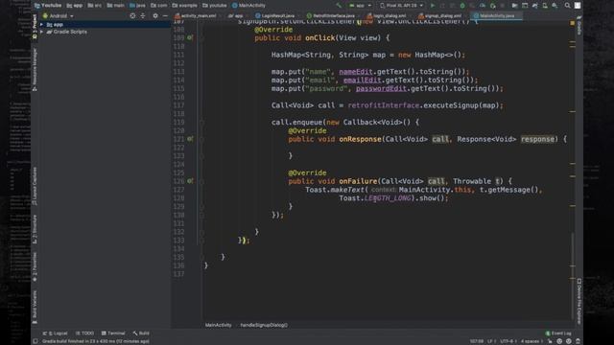Click override gutter icon on the onClick line
Image resolution: width=614 pixels, height=345 pixels.
pos(190,38)
